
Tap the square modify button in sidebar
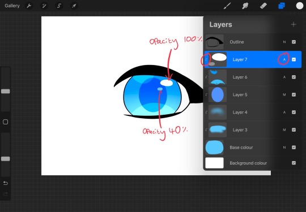pos(6,122)
